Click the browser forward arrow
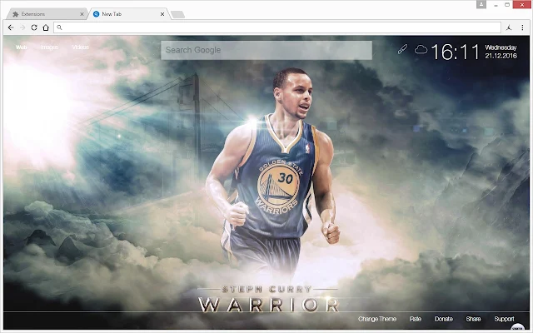Screen dimensions: 533x333 click(x=22, y=27)
